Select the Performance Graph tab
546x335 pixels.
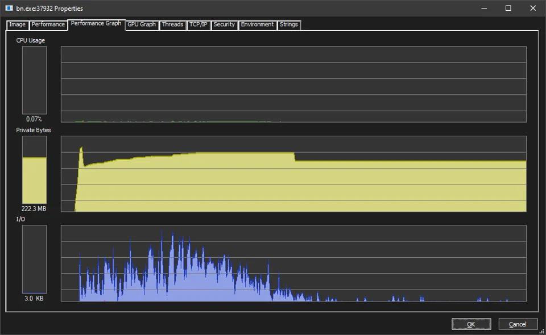(x=96, y=24)
